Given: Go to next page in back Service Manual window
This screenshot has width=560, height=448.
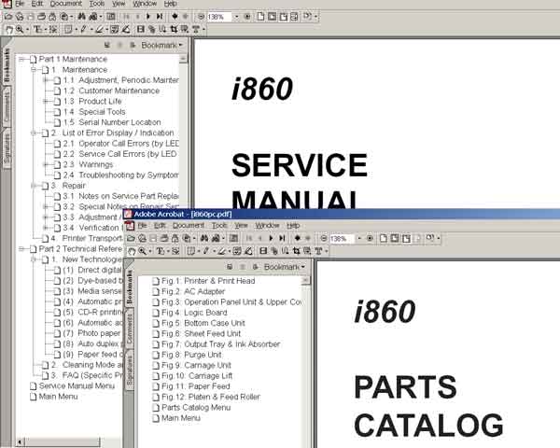Looking at the screenshot, I should click(x=148, y=17).
